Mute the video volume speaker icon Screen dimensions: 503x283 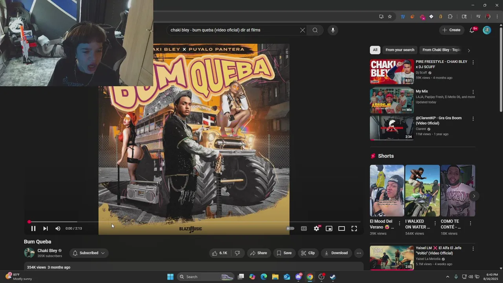[x=58, y=228]
